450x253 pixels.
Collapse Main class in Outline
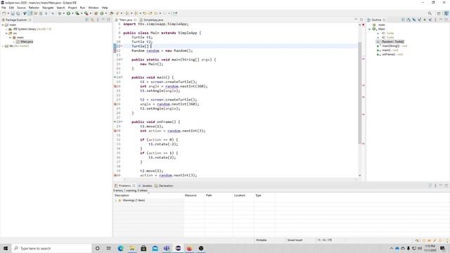(370, 29)
